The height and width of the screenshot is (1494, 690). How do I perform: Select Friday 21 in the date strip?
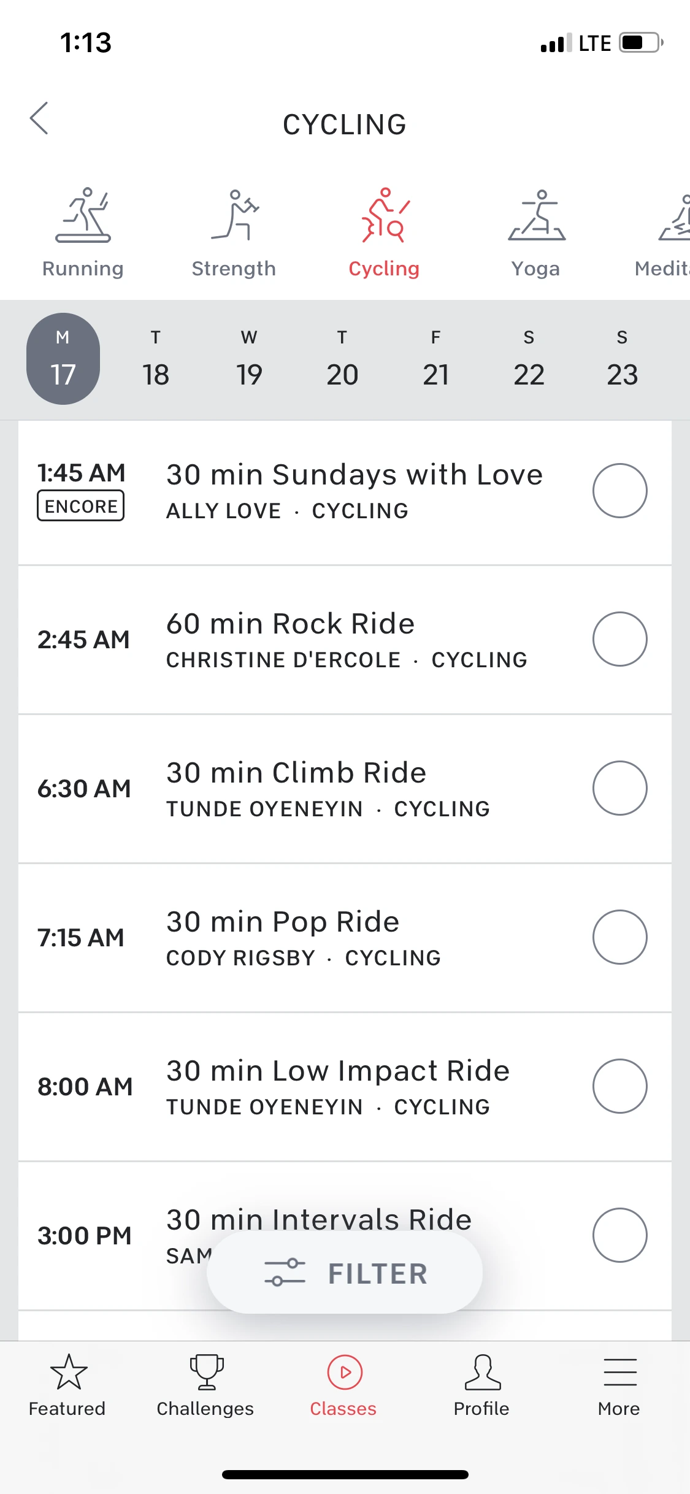tap(435, 359)
